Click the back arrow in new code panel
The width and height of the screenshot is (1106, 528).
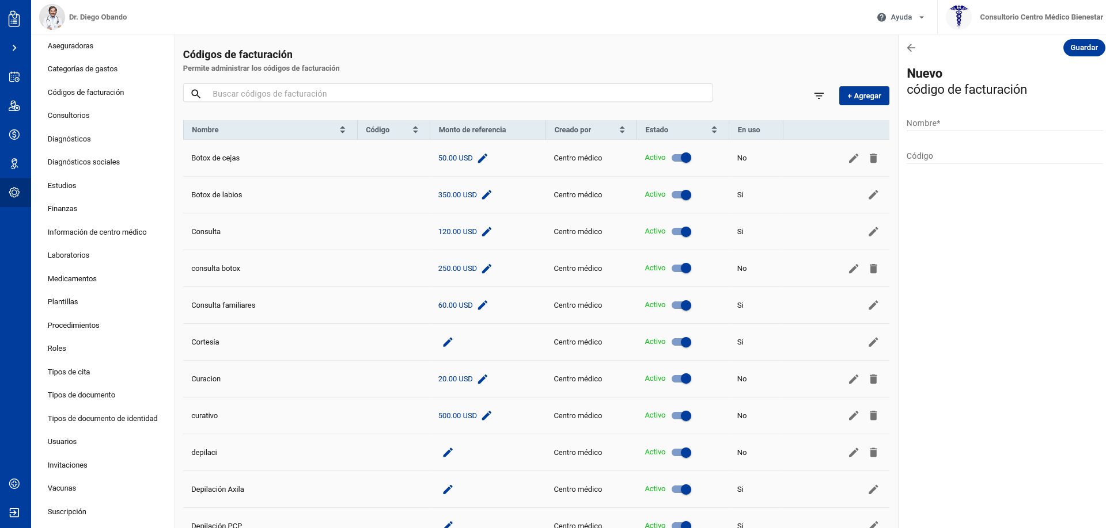coord(911,48)
